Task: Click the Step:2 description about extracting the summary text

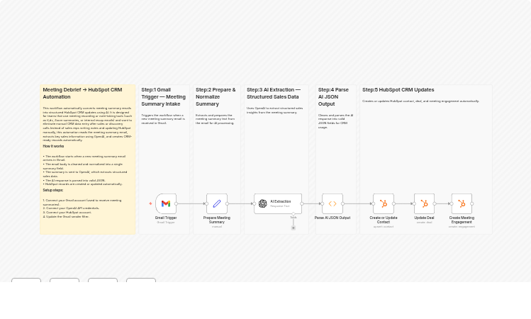Action: (215, 119)
